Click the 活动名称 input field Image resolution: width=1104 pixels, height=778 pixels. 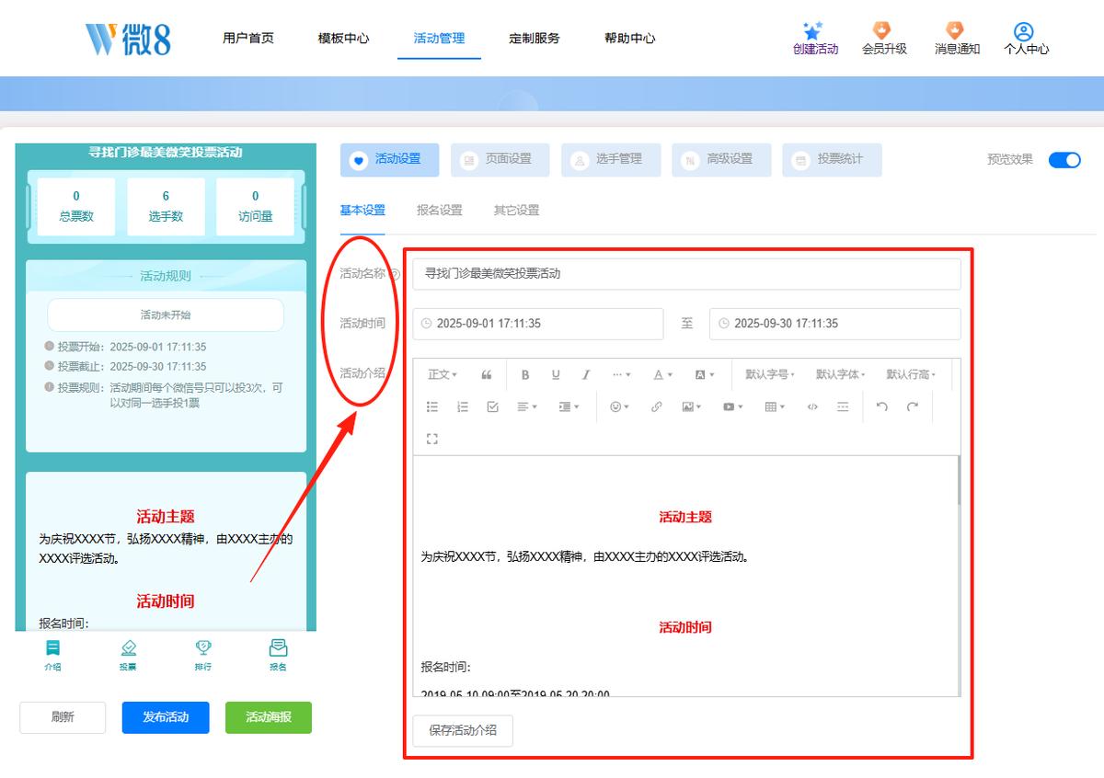coord(686,274)
